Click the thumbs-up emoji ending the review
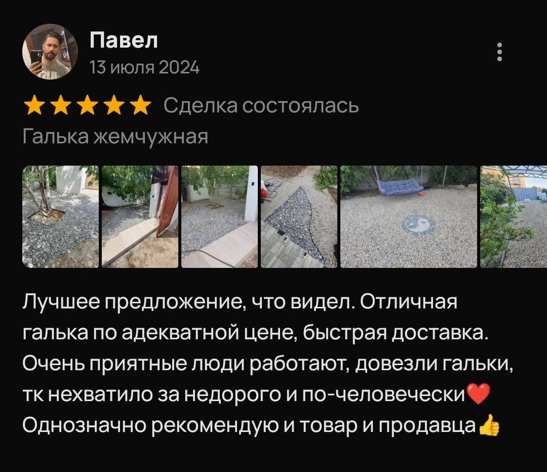The height and width of the screenshot is (472, 547). (x=489, y=425)
